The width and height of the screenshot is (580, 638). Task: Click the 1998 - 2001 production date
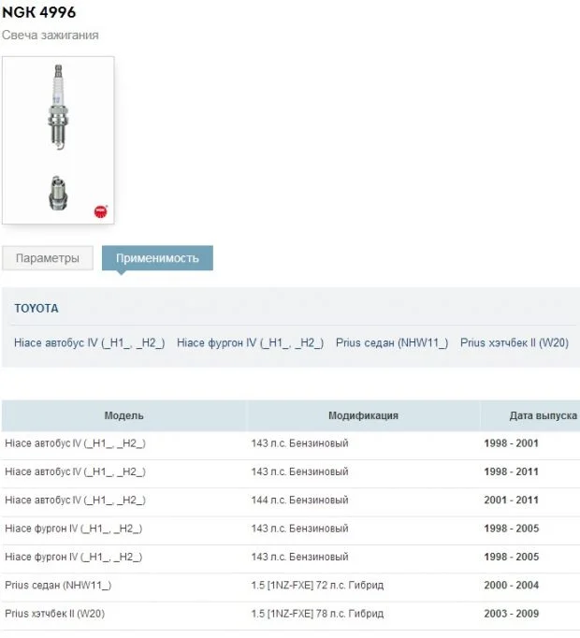[511, 443]
